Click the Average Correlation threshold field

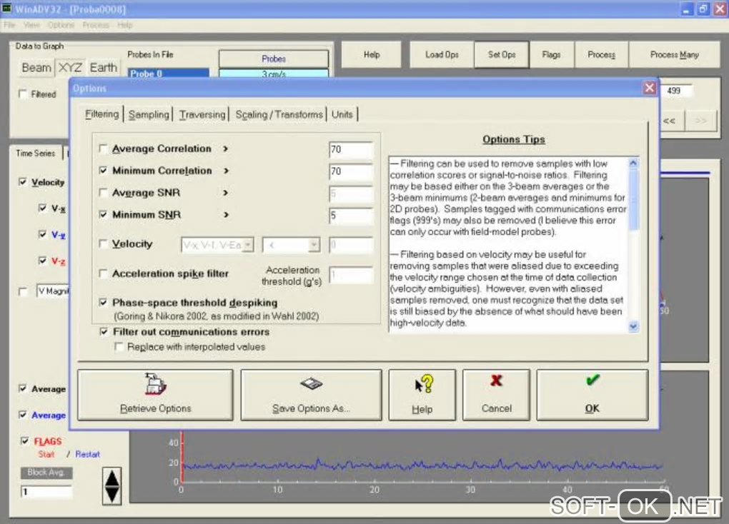(351, 150)
